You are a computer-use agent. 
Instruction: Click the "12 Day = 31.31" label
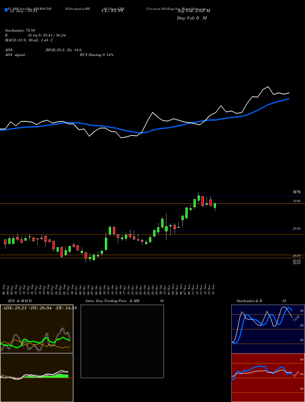click(24, 11)
